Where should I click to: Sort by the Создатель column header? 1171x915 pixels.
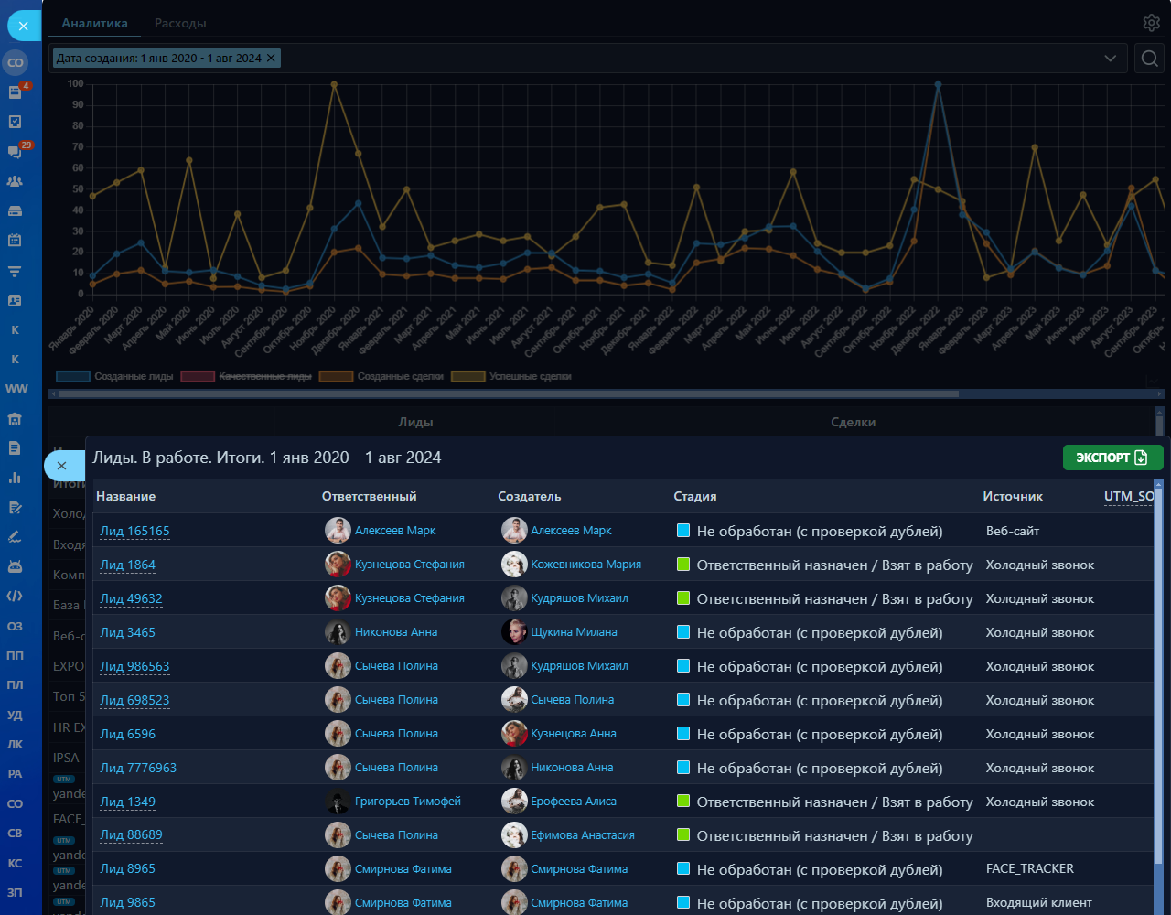tap(530, 496)
